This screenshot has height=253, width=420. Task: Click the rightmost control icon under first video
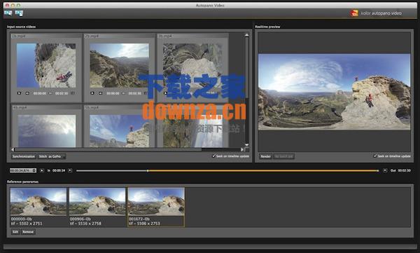point(72,93)
